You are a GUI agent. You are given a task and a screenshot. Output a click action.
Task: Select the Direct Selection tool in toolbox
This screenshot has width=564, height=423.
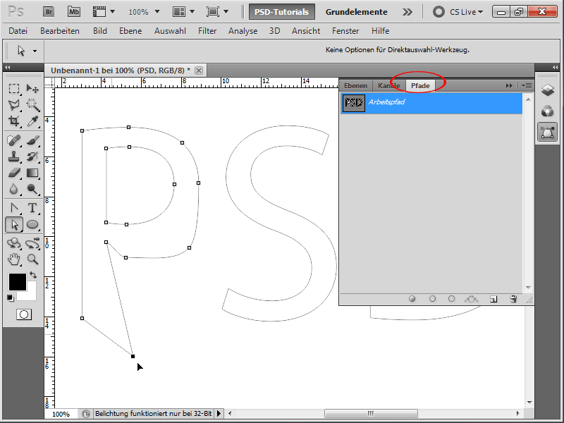14,224
